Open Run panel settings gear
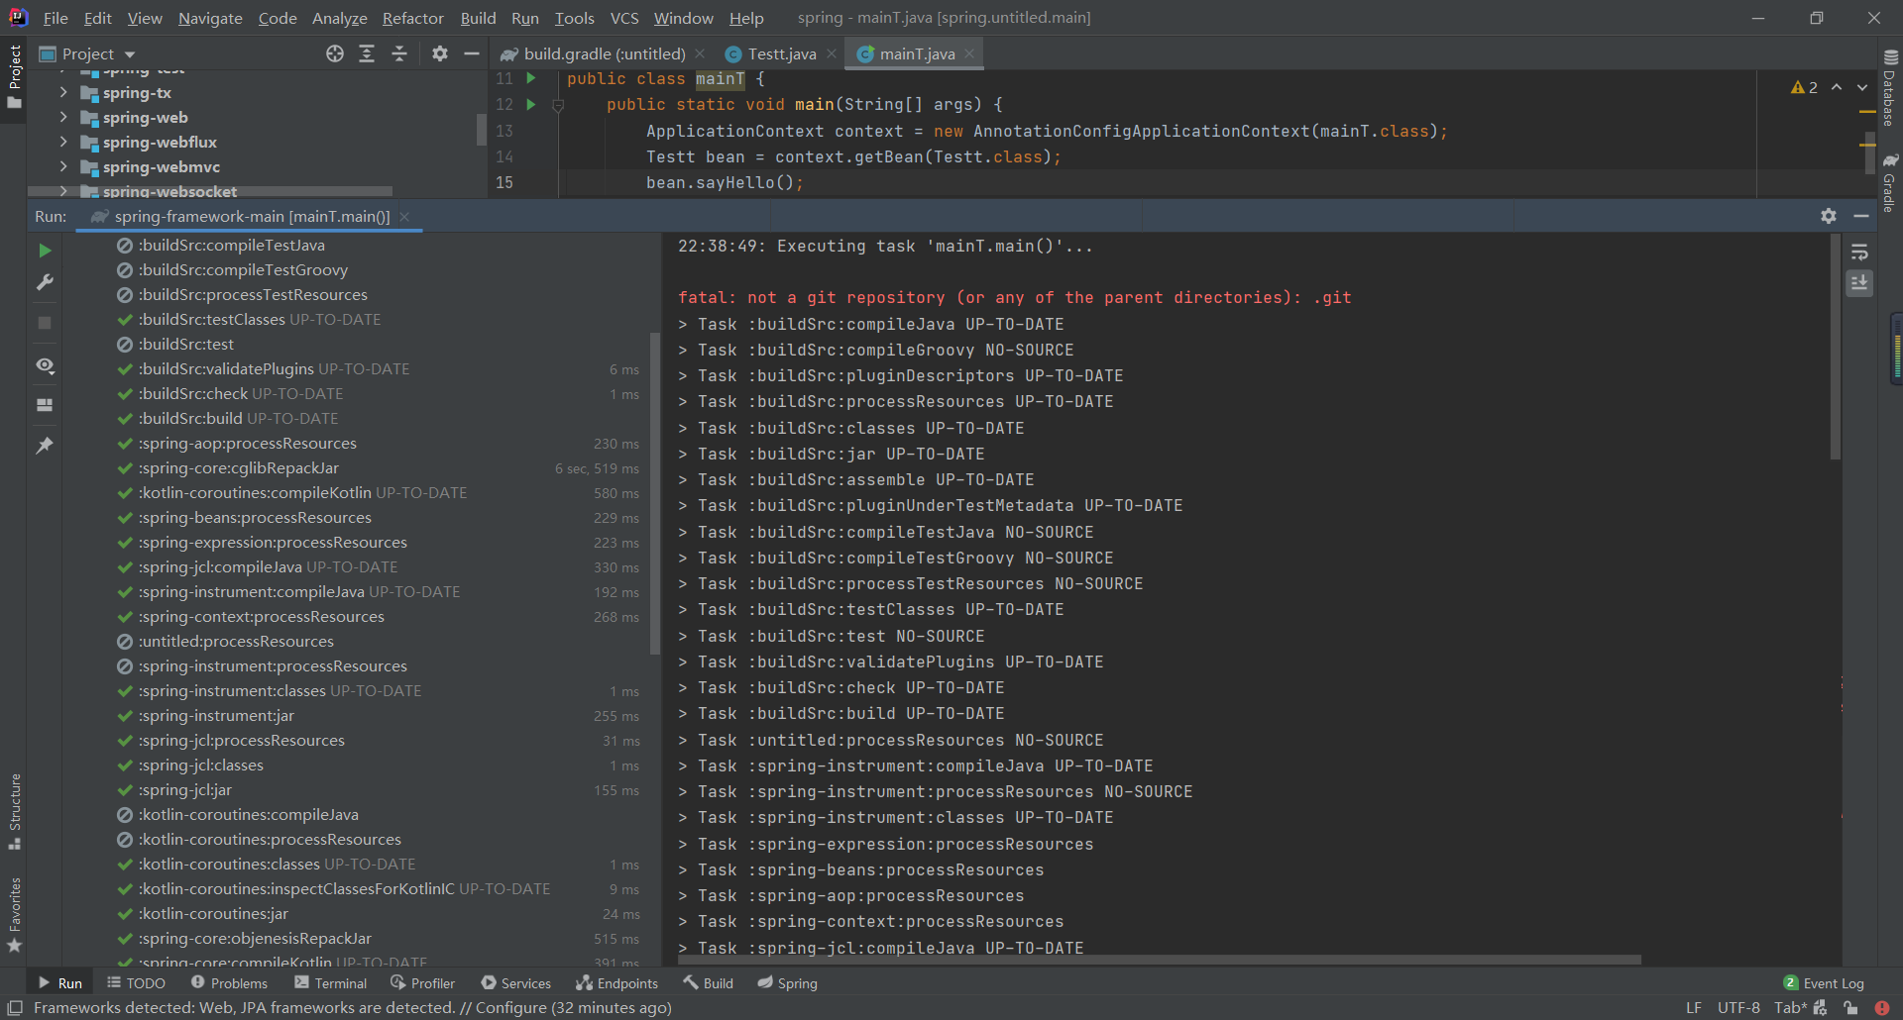The width and height of the screenshot is (1903, 1020). coord(1829,216)
